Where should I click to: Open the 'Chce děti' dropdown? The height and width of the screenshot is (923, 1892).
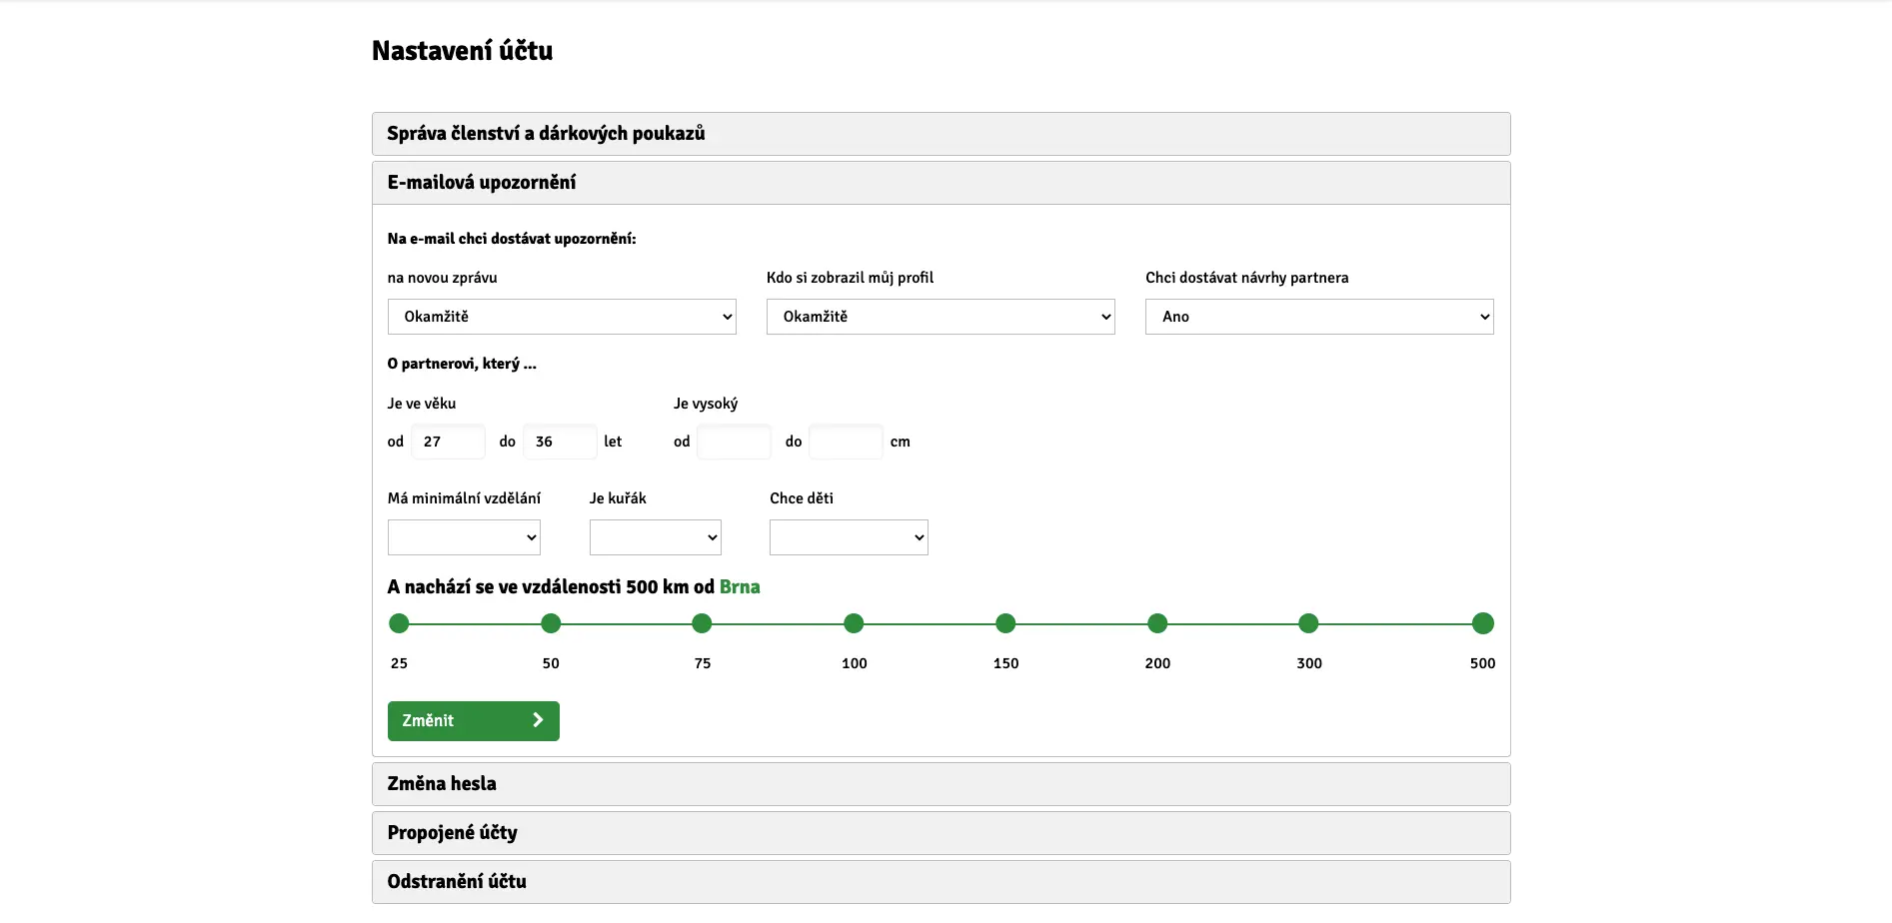(849, 537)
